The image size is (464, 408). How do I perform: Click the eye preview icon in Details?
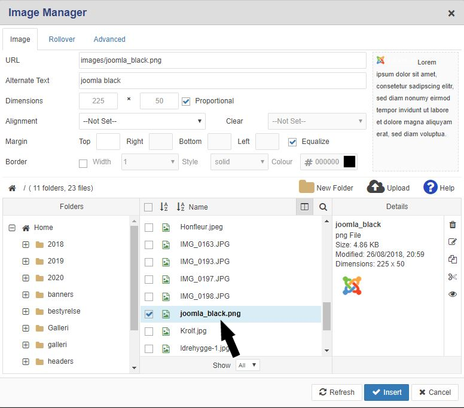[452, 294]
